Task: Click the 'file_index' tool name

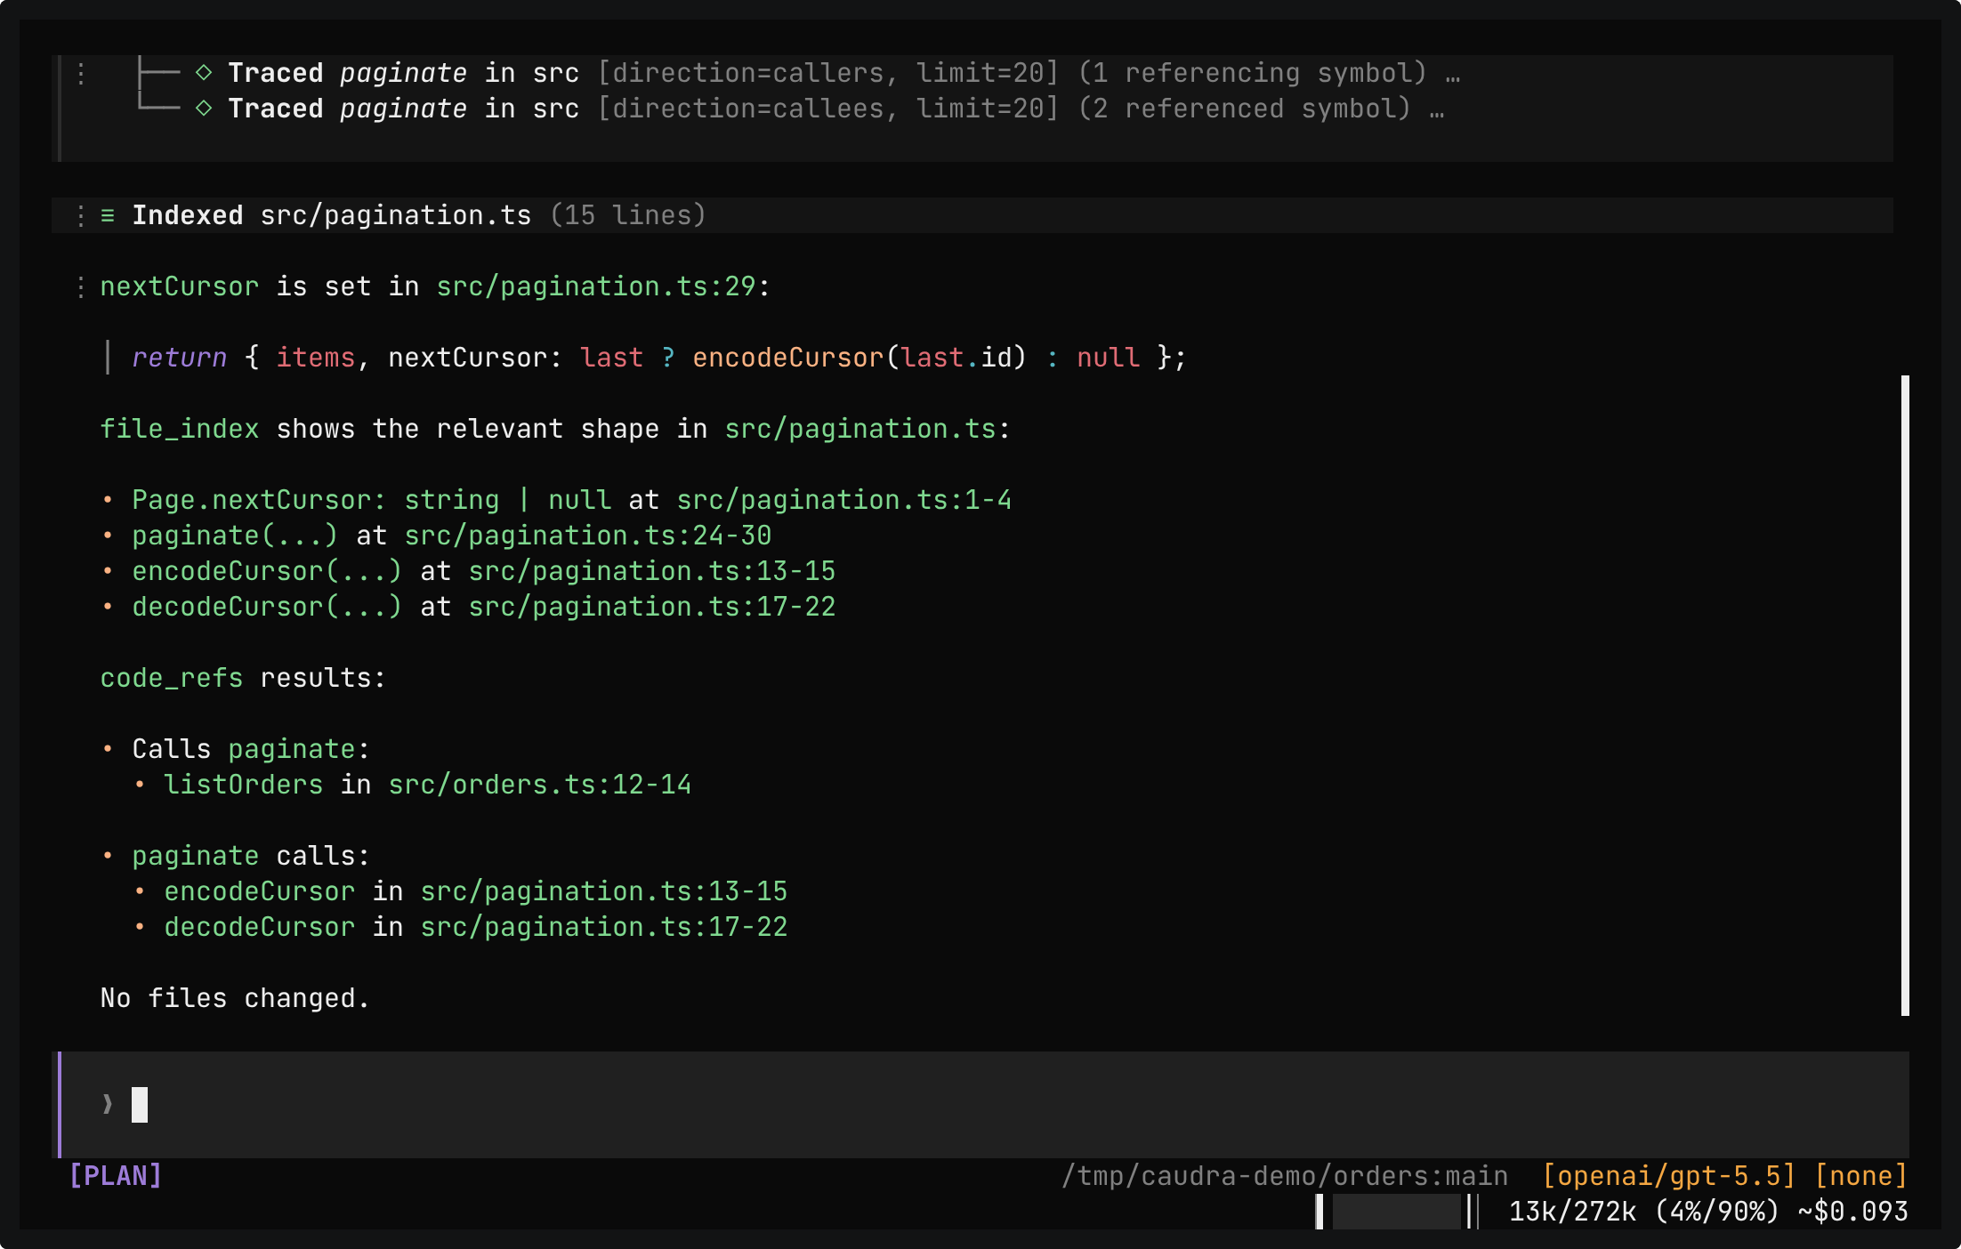Action: tap(180, 429)
